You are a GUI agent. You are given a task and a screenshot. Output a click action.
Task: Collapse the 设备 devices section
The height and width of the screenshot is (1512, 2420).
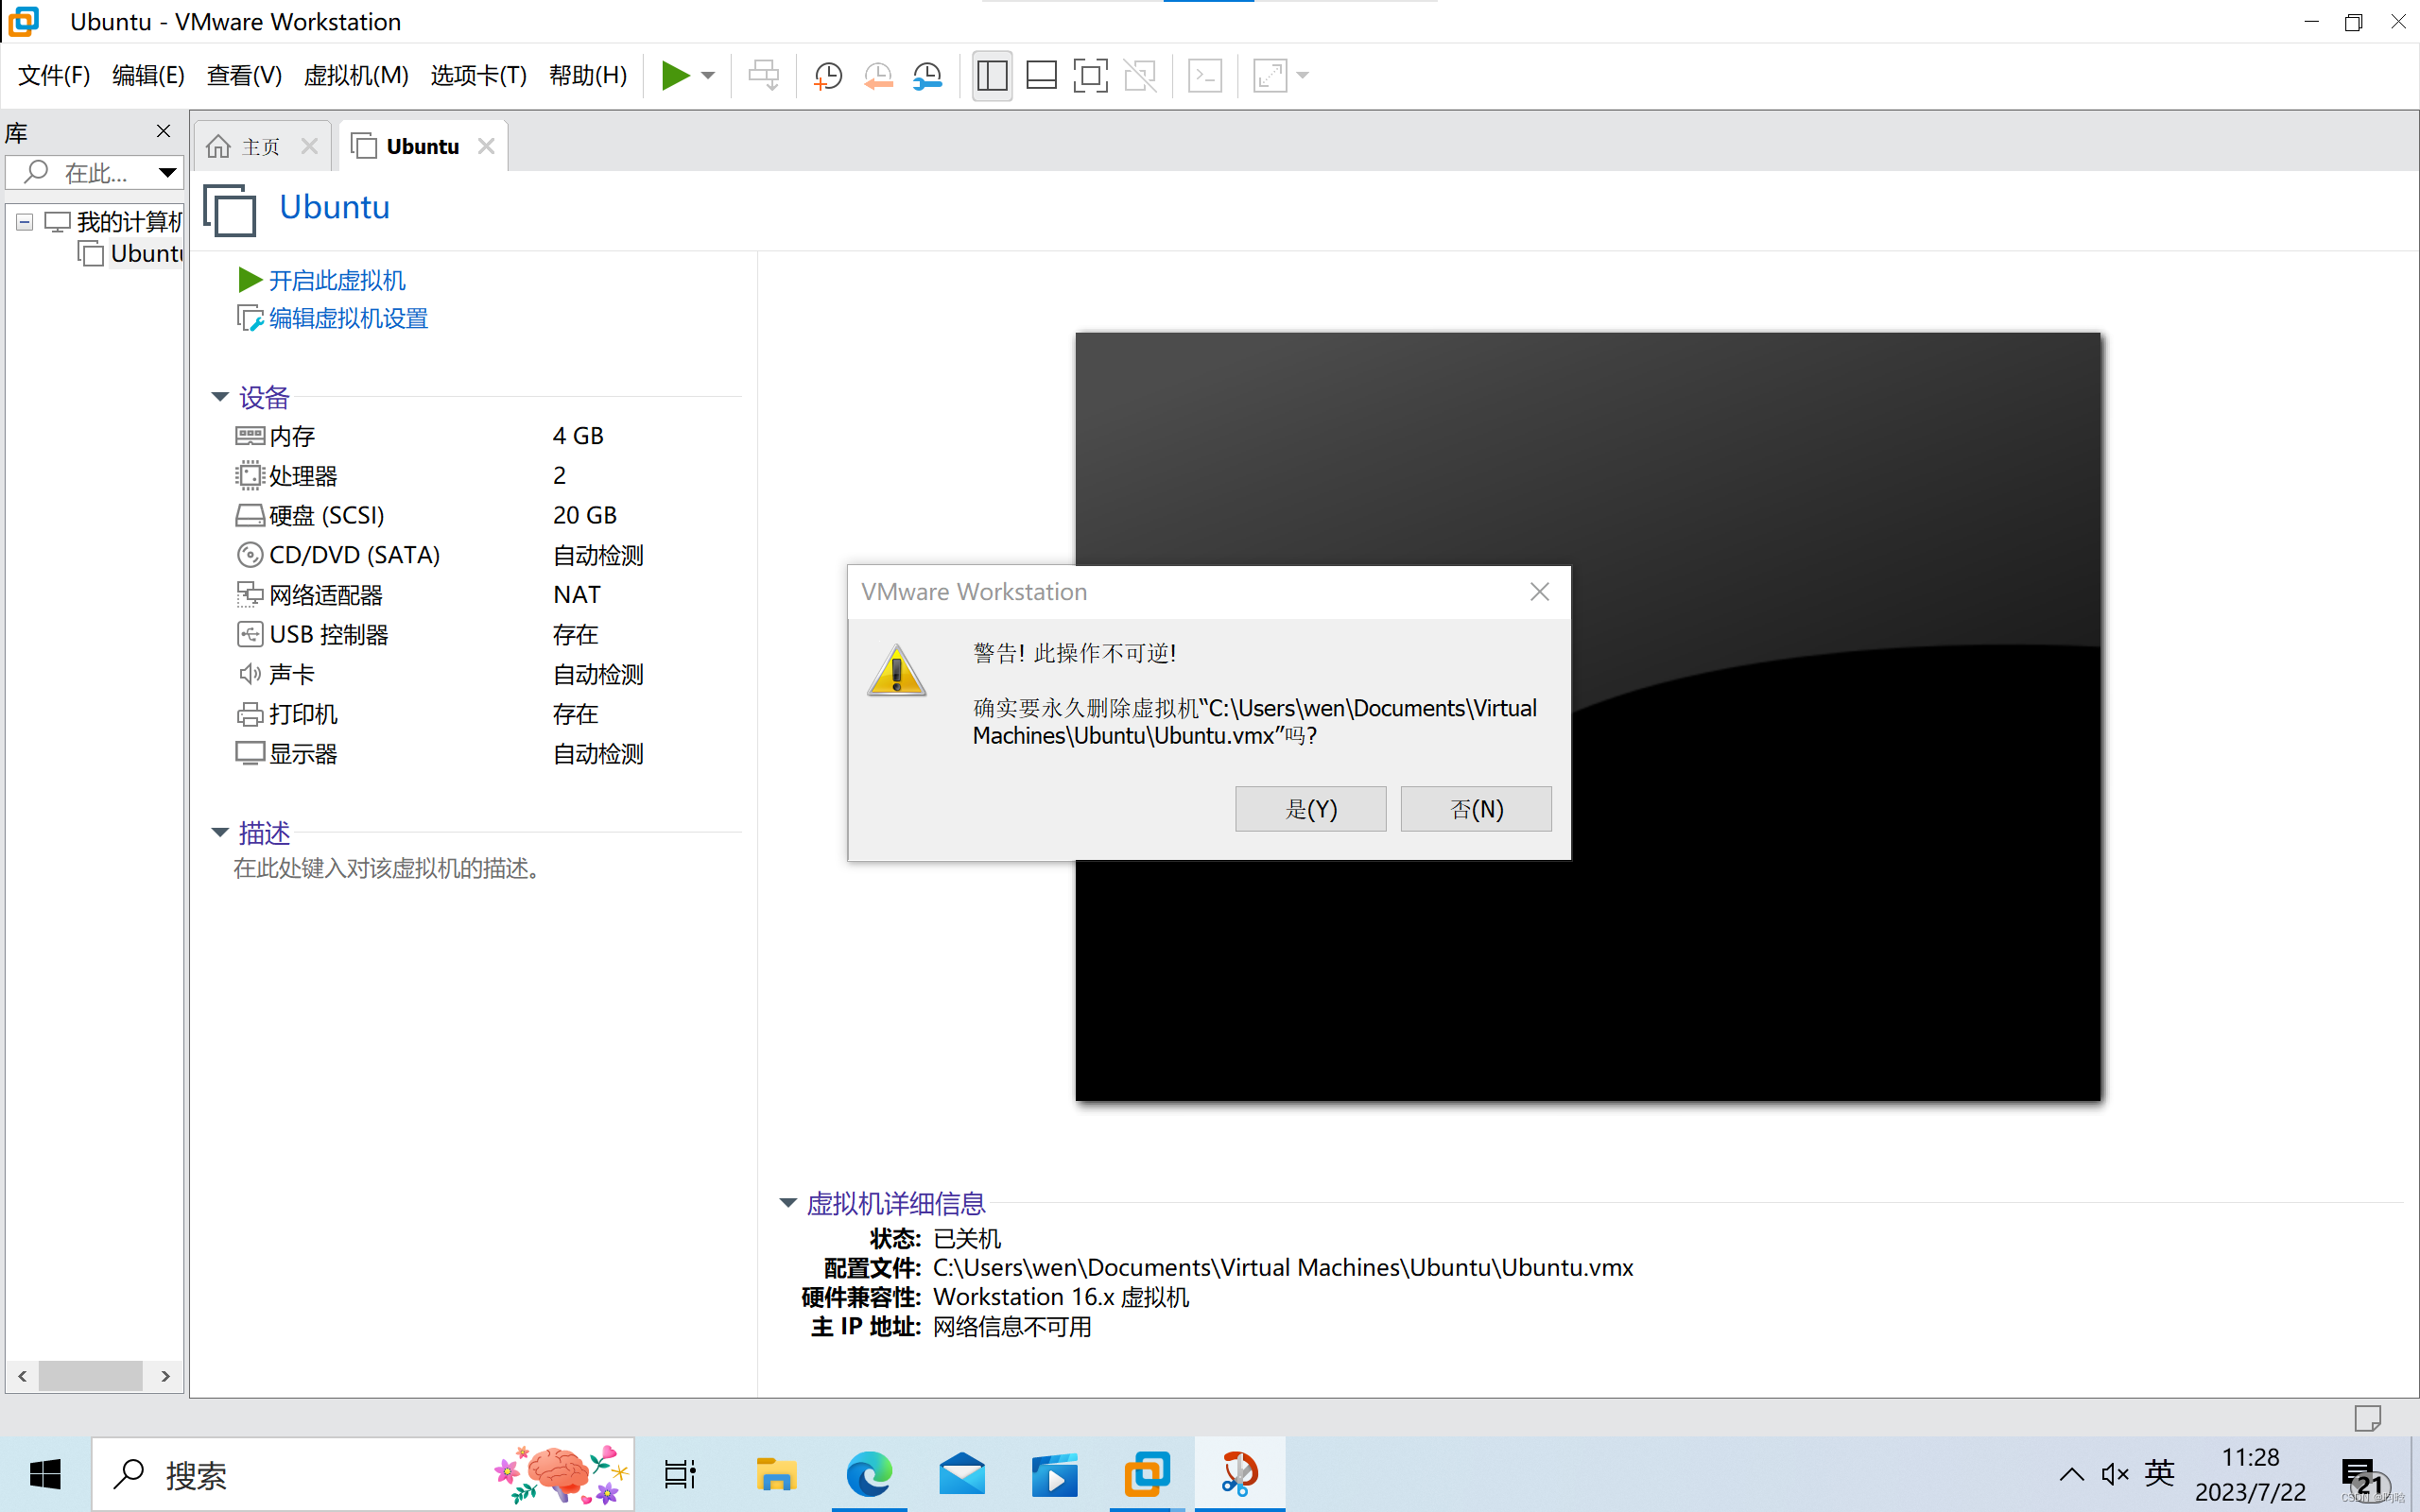[x=220, y=396]
